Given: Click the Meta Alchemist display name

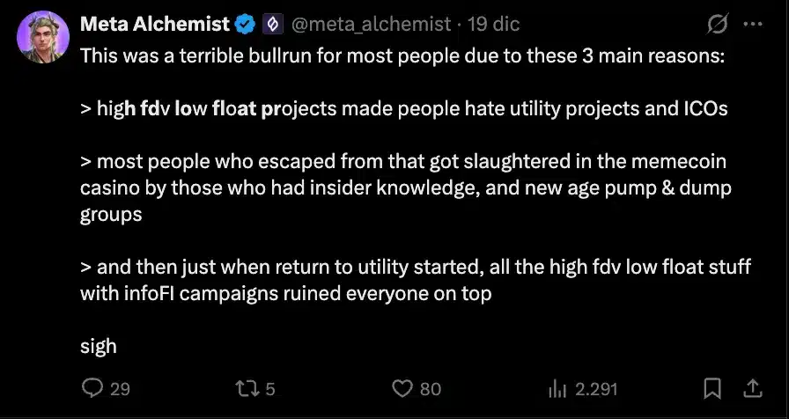Looking at the screenshot, I should [x=155, y=26].
